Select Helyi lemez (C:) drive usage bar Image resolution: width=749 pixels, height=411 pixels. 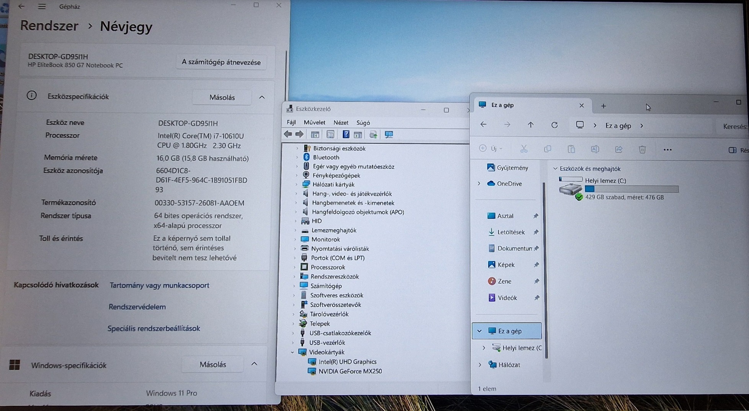(x=631, y=189)
